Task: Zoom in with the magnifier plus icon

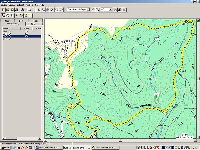Action: click(x=93, y=10)
